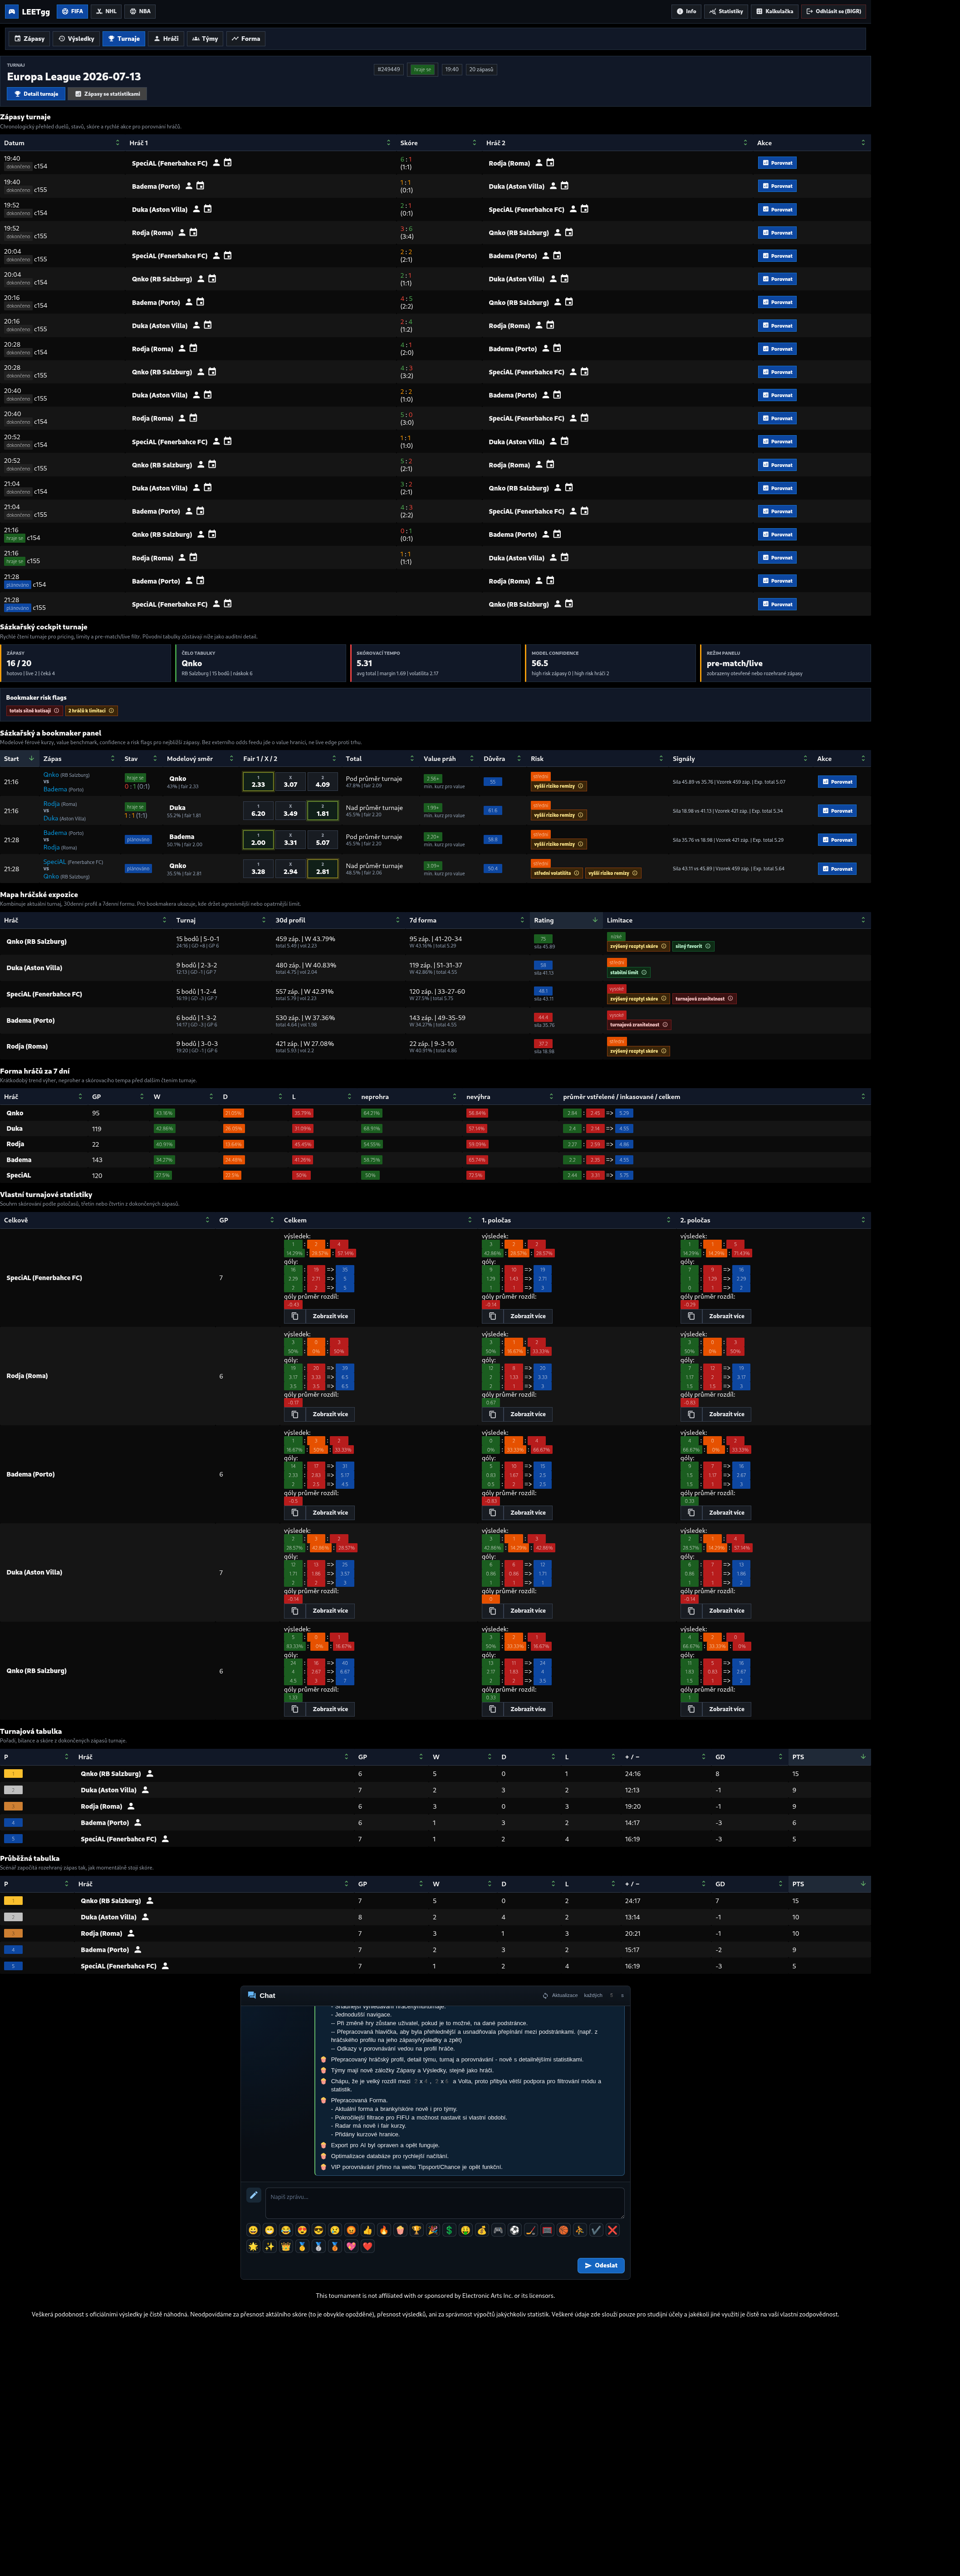Open Statistiky from the top bar
This screenshot has width=960, height=2576.
(x=726, y=11)
